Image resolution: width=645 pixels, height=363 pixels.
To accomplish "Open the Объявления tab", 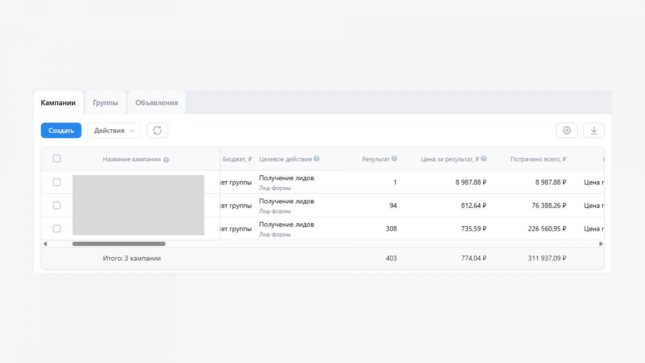I will 156,103.
